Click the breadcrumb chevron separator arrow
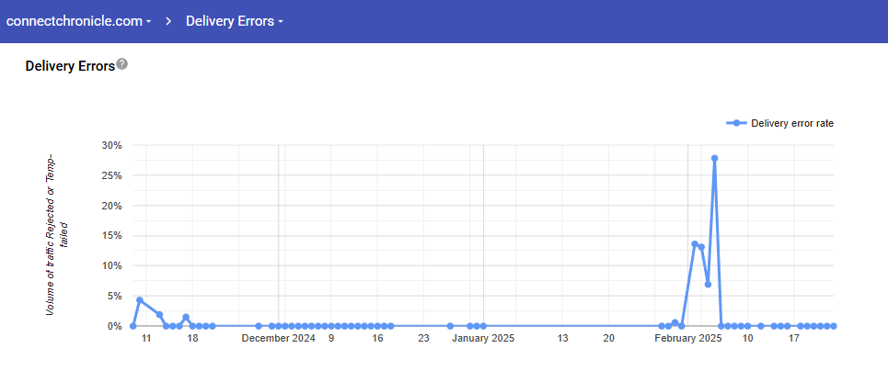This screenshot has width=888, height=371. point(169,21)
